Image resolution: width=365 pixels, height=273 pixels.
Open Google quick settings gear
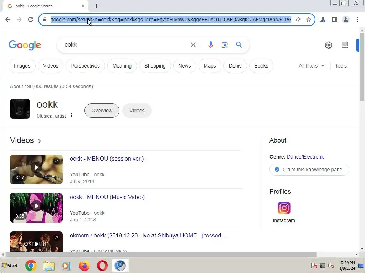point(328,45)
